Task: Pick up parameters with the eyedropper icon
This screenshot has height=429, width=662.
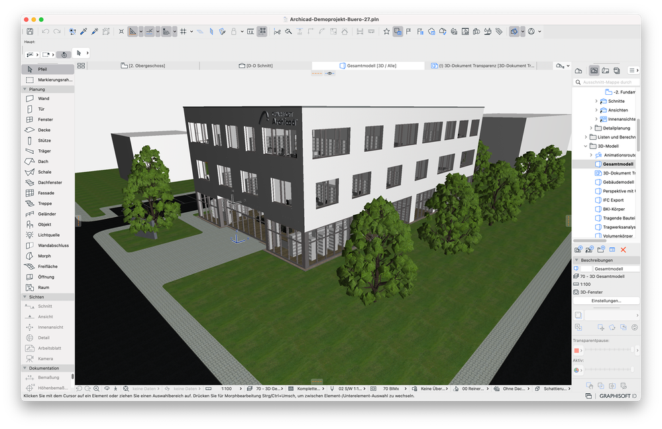Action: [83, 31]
